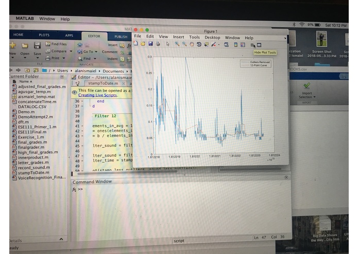The width and height of the screenshot is (358, 254).
Task: Expand the New dropdown arrow
Action: coord(12,58)
